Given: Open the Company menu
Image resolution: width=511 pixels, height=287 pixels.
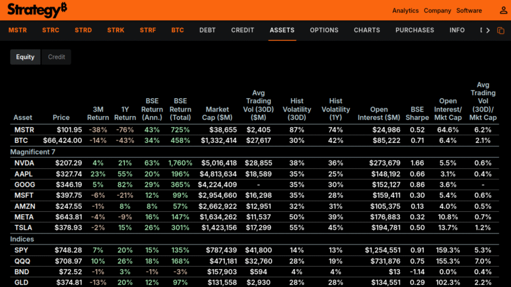Looking at the screenshot, I should [x=437, y=10].
